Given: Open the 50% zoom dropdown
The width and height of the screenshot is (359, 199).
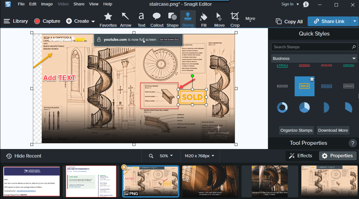Looking at the screenshot, I should click(x=166, y=156).
